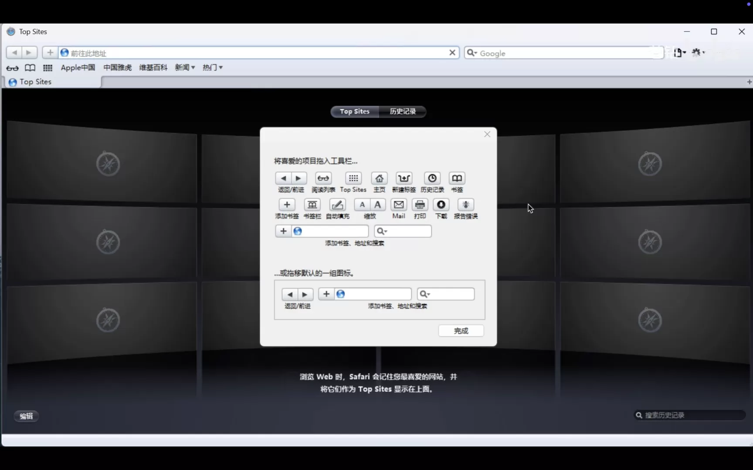Select the 主页 home icon
The width and height of the screenshot is (753, 470).
pos(379,178)
